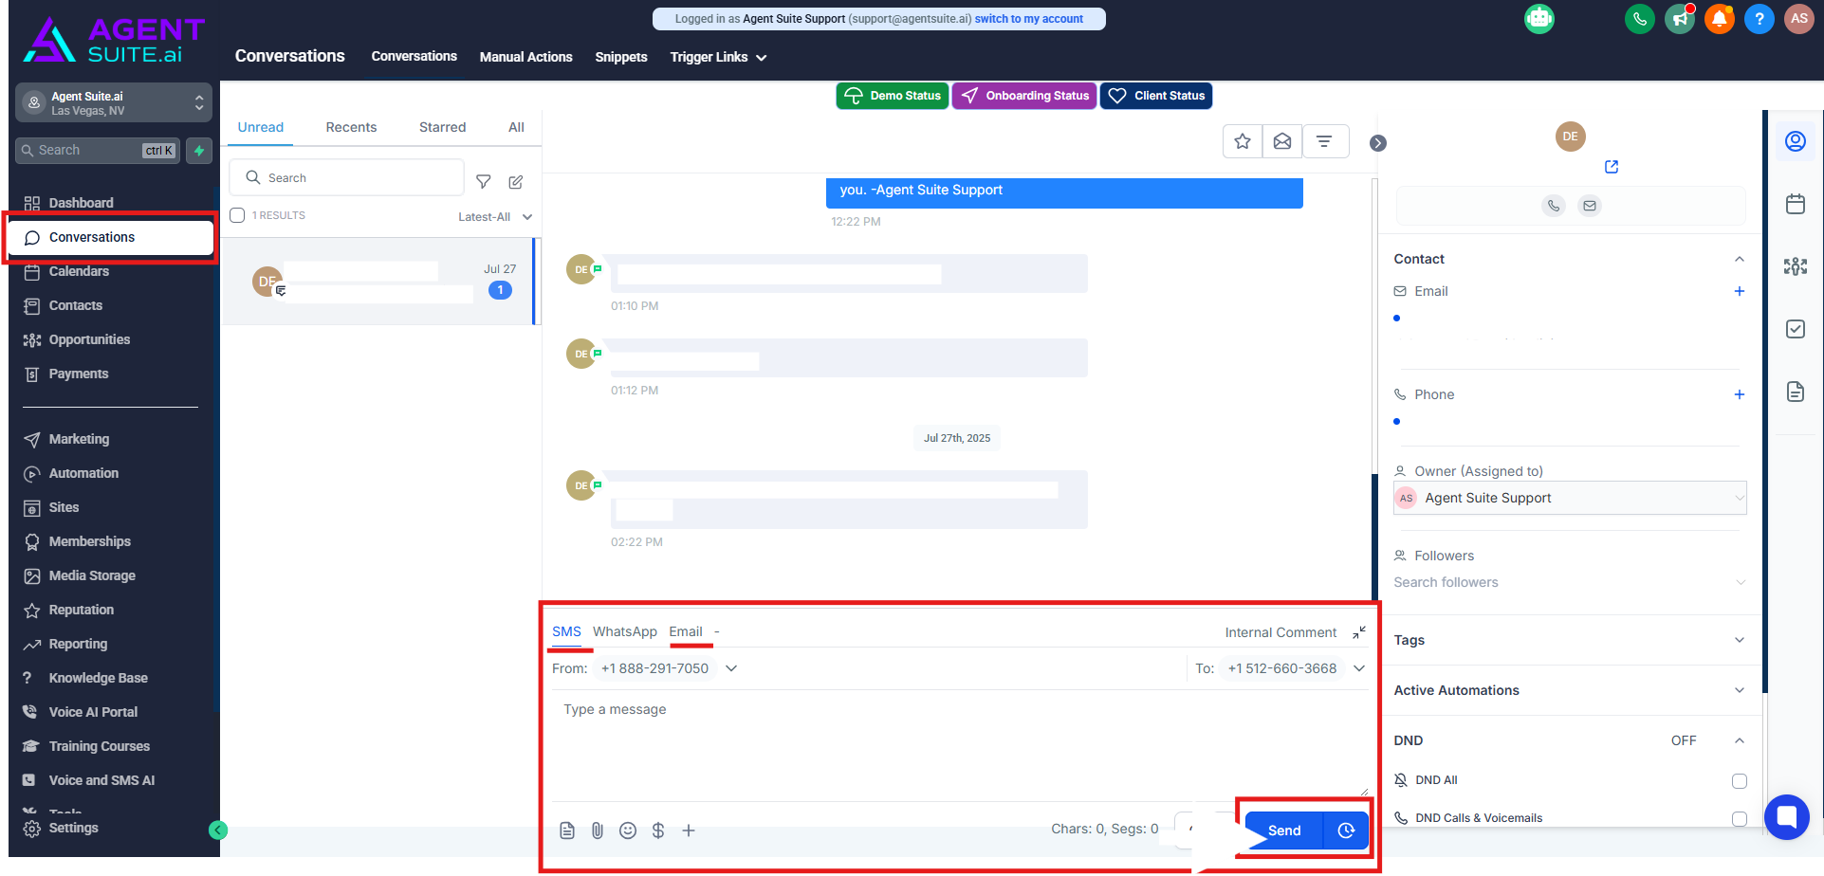
Task: Click the plus icon in composer toolbar
Action: pyautogui.click(x=689, y=830)
